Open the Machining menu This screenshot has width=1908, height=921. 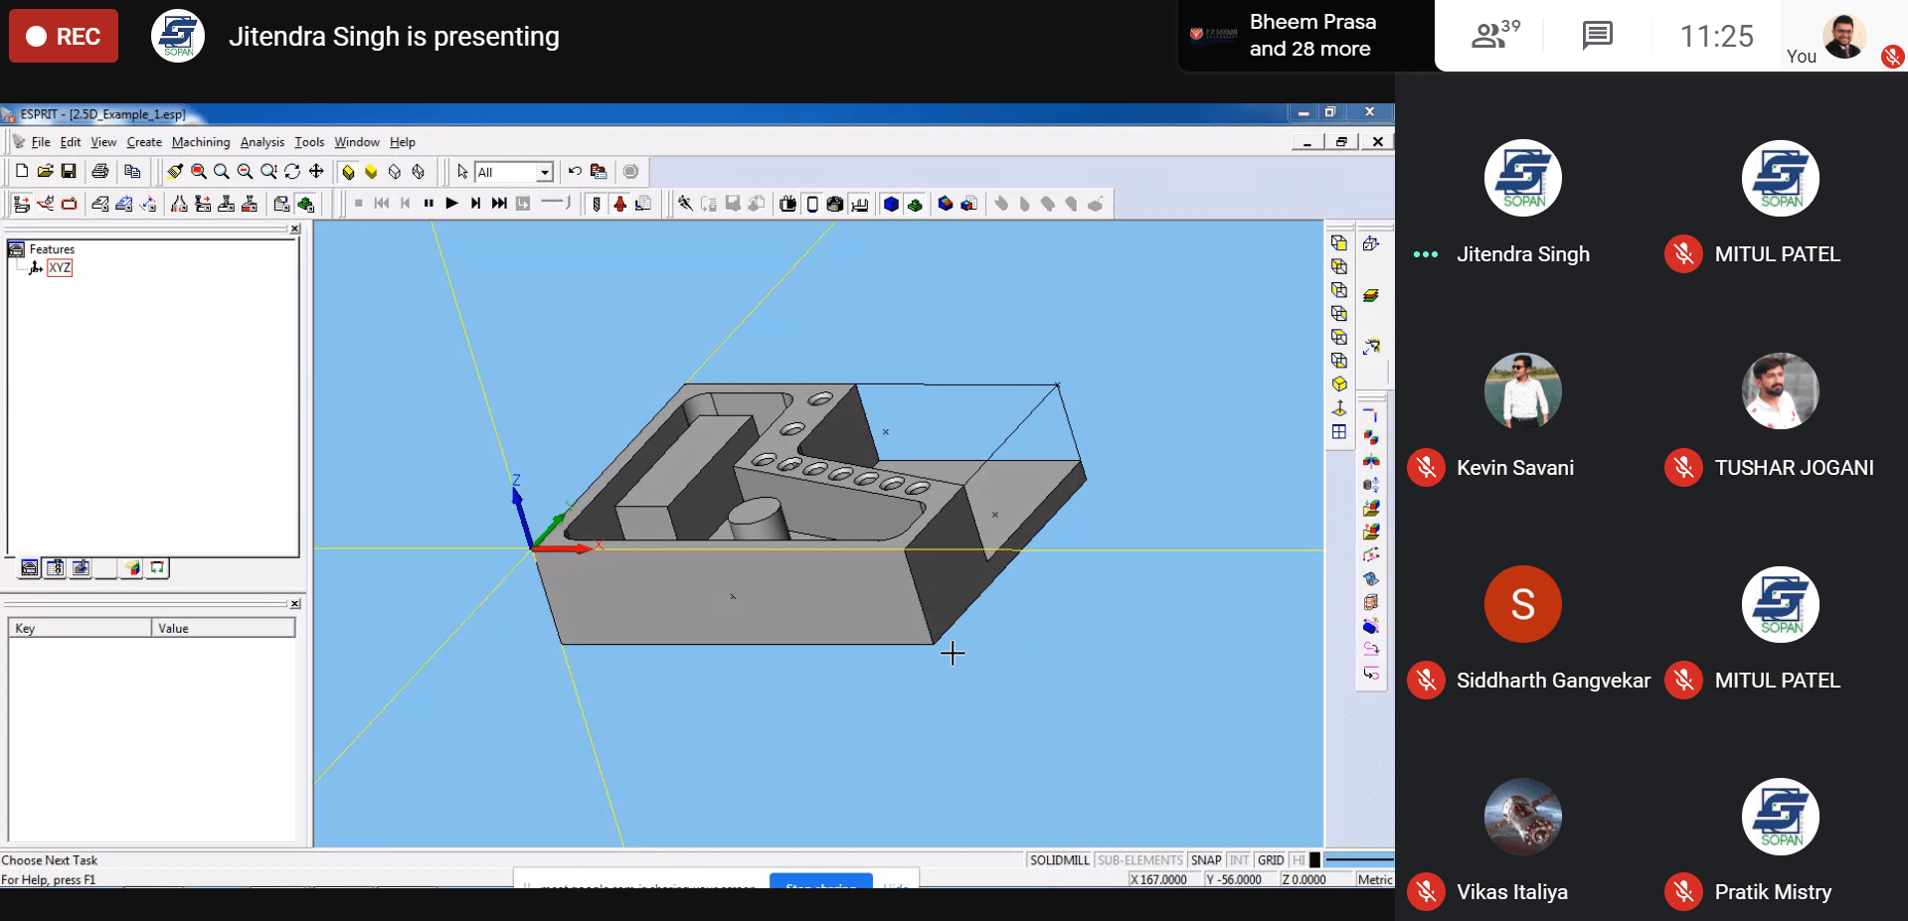click(200, 142)
